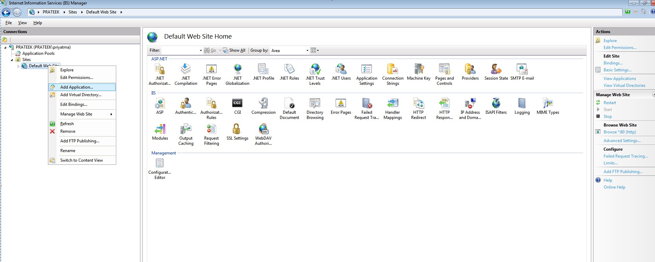Open the .NET Authorization feature icon
This screenshot has width=655, height=262.
tap(160, 74)
